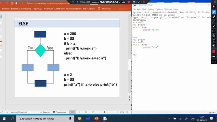This screenshot has width=217, height=122.
Task: Take a screenshot with Bandicam camera icon
Action: 134,2
